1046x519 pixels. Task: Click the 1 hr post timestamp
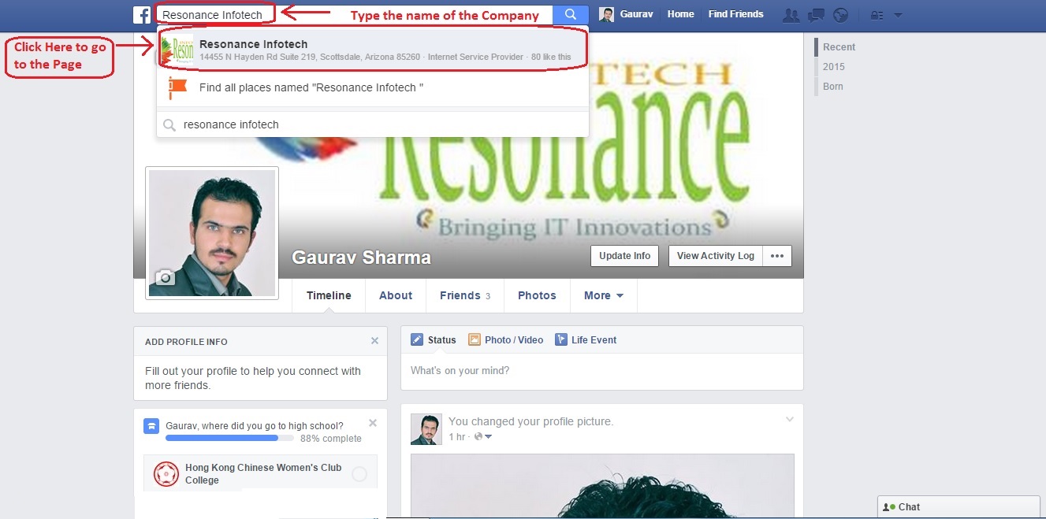point(457,436)
